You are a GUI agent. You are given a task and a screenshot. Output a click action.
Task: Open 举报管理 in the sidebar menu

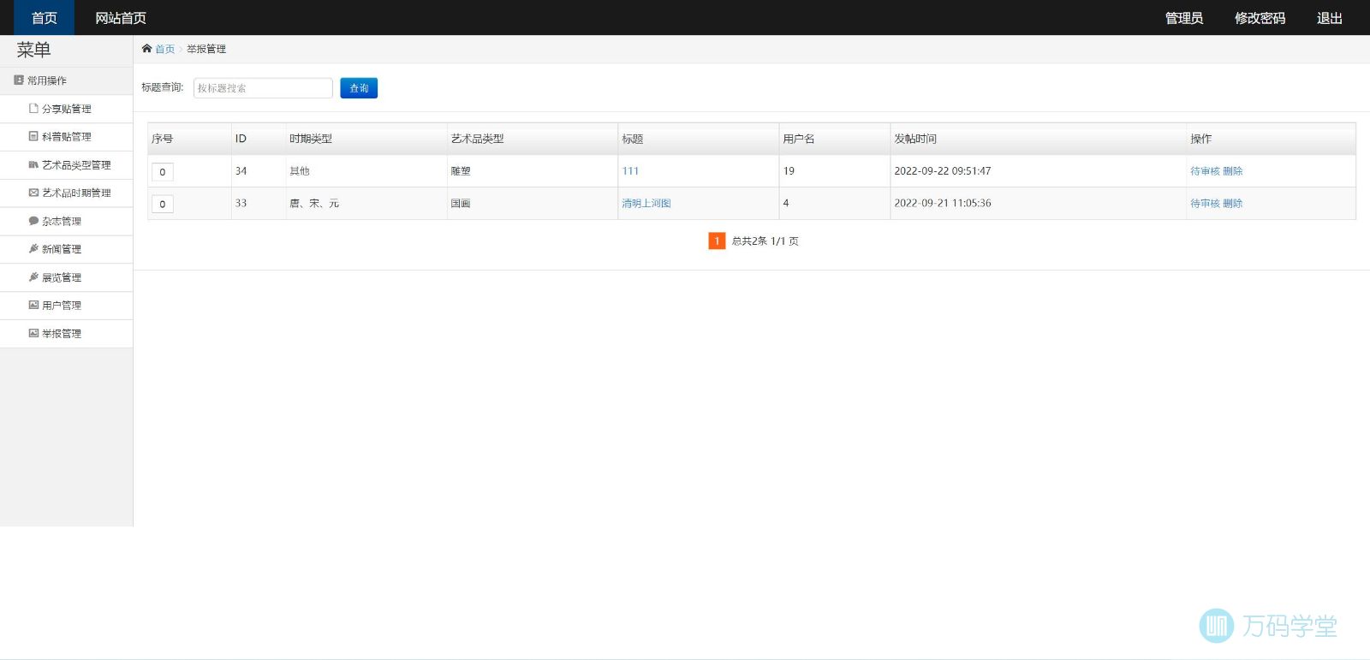pos(62,334)
